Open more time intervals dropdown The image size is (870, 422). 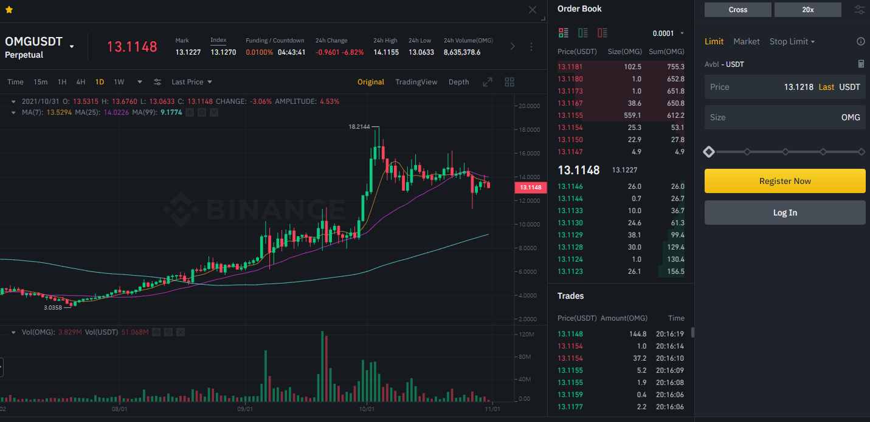(x=140, y=82)
